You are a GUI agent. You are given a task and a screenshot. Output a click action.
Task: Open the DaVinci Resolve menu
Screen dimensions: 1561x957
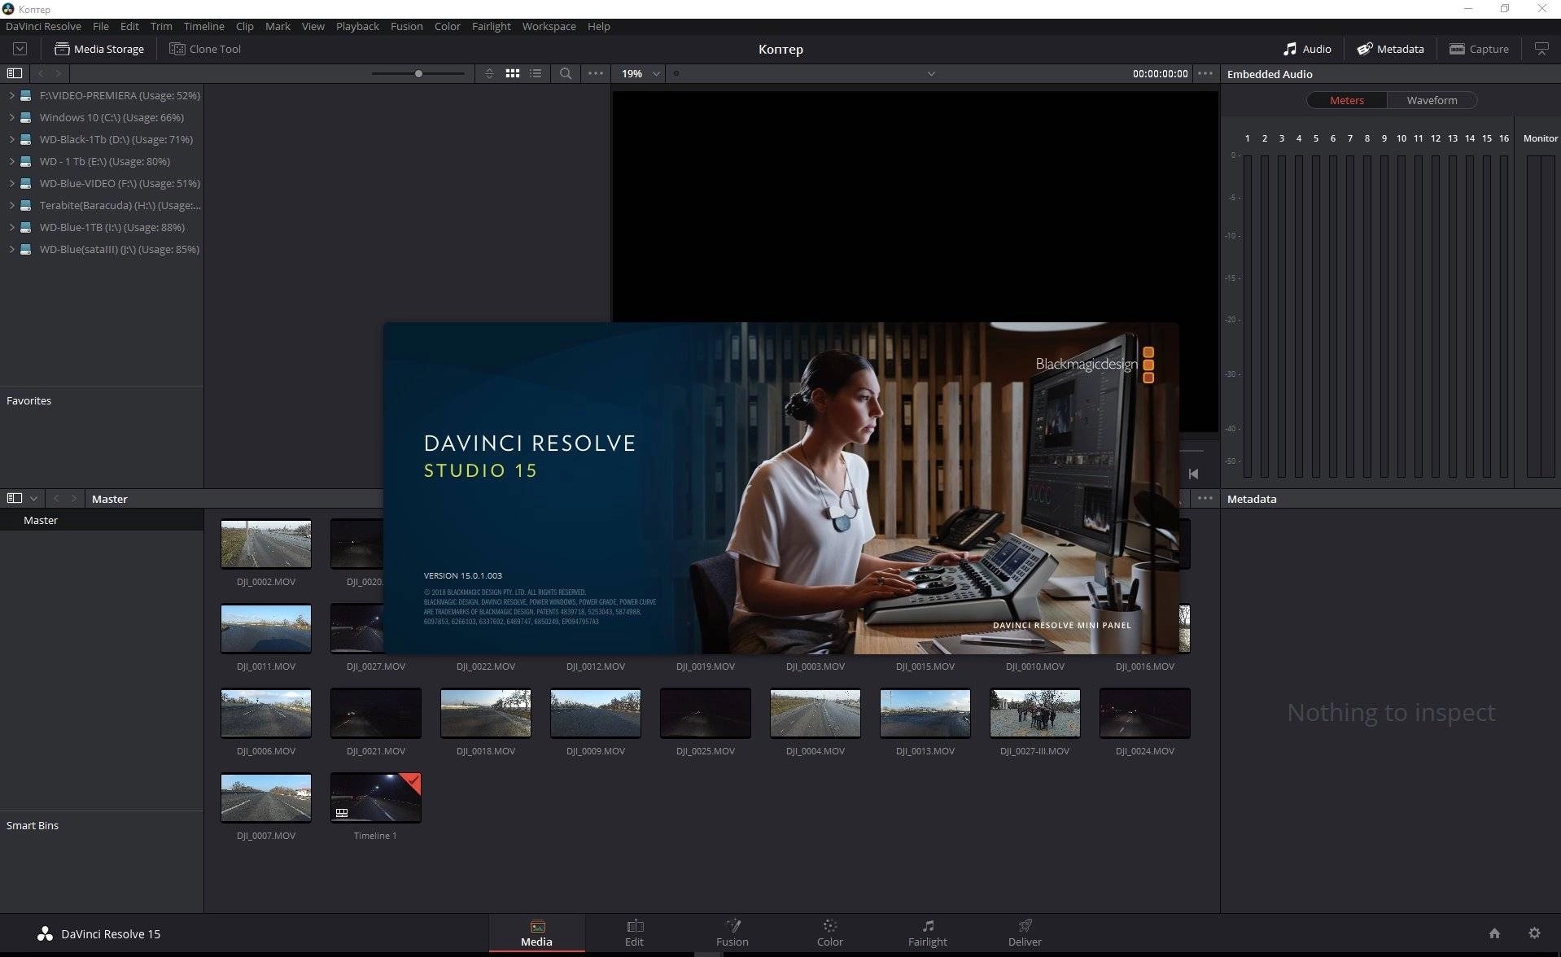(43, 26)
